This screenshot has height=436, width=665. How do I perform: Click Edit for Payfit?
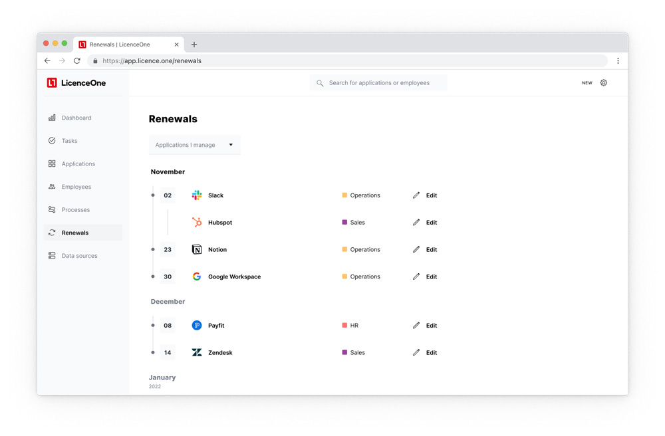432,326
